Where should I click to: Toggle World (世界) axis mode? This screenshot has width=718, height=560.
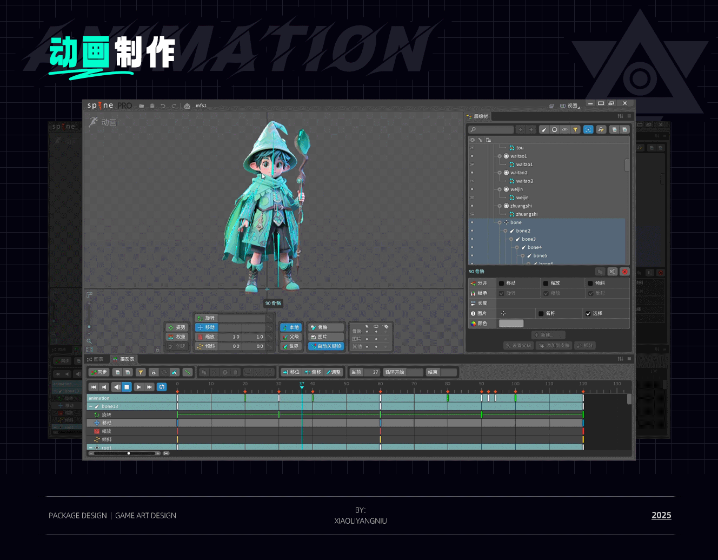[x=291, y=346]
